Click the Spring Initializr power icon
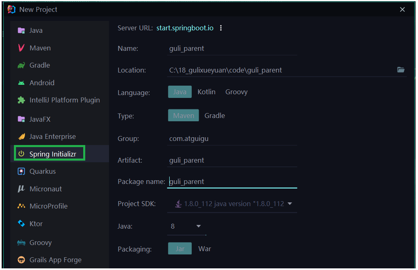This screenshot has height=270, width=418. [x=21, y=154]
